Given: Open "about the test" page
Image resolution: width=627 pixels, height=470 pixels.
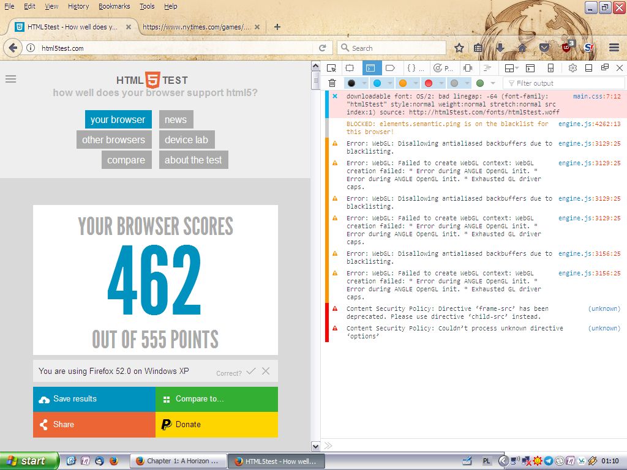Looking at the screenshot, I should (x=193, y=160).
